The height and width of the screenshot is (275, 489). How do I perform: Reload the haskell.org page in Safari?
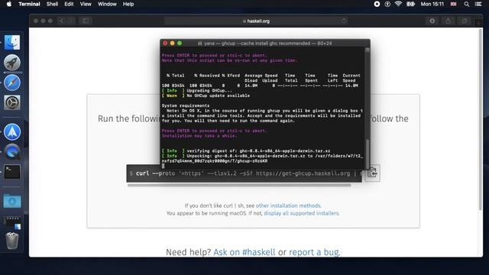click(343, 21)
